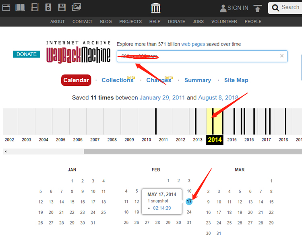Select year 2011 on the timeline
This screenshot has height=238, width=302.
click(163, 140)
